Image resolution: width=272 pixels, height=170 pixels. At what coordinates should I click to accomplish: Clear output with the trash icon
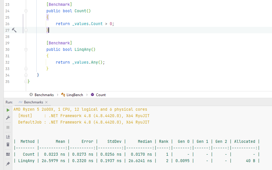tap(8, 144)
